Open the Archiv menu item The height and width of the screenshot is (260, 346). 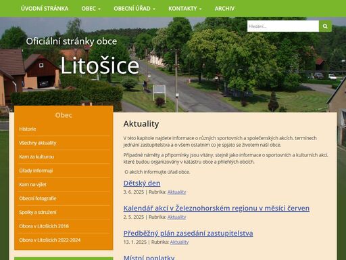224,9
